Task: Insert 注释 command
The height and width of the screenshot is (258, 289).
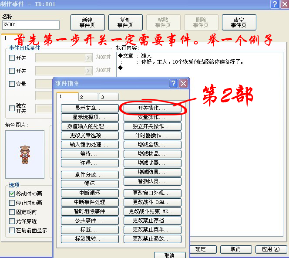Action: point(90,163)
